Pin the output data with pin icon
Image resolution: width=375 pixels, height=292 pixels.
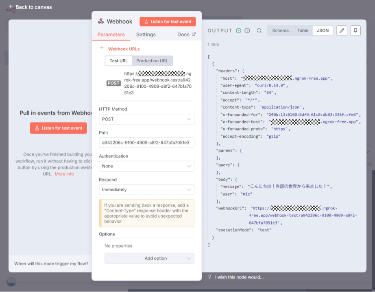(355, 30)
